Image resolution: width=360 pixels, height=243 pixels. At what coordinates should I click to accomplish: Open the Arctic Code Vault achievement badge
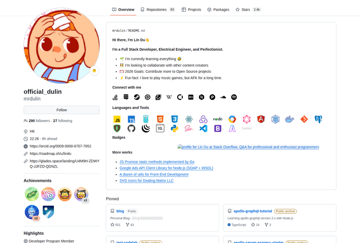click(48, 212)
